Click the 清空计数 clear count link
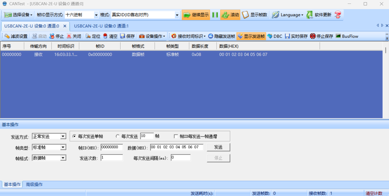 (x=374, y=193)
